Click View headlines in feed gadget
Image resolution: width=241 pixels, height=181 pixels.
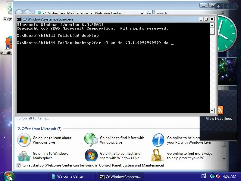click(x=219, y=119)
